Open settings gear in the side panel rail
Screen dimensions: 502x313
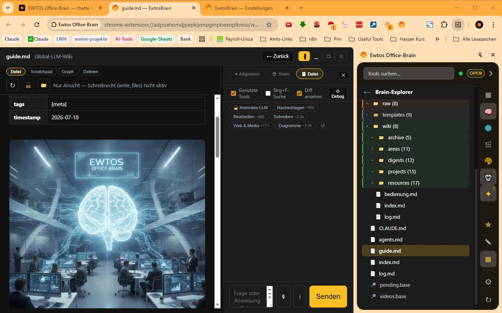tap(488, 282)
